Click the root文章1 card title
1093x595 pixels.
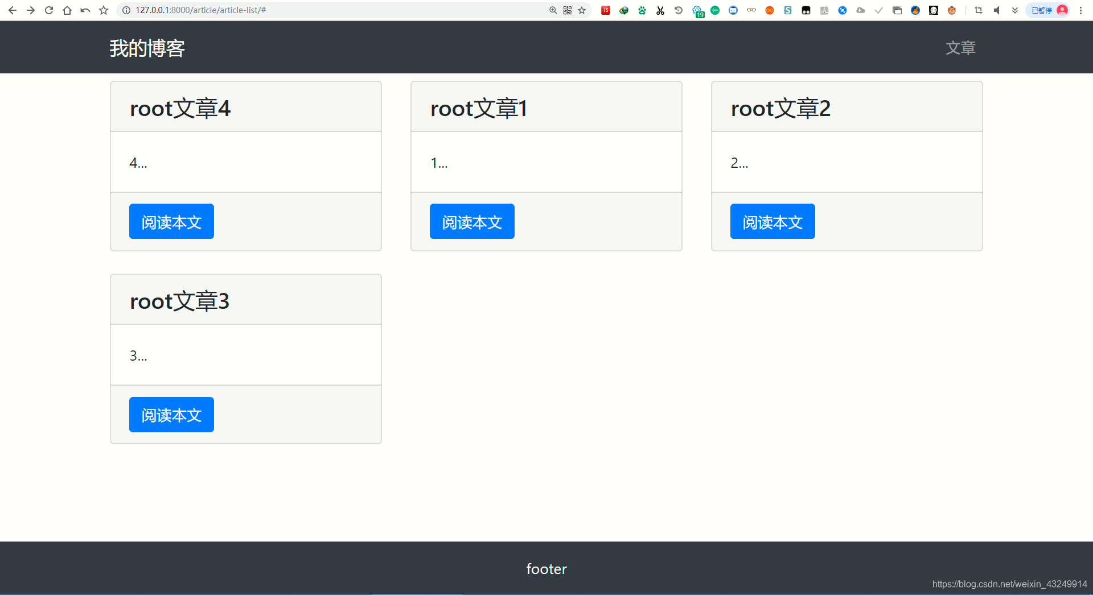pyautogui.click(x=479, y=108)
